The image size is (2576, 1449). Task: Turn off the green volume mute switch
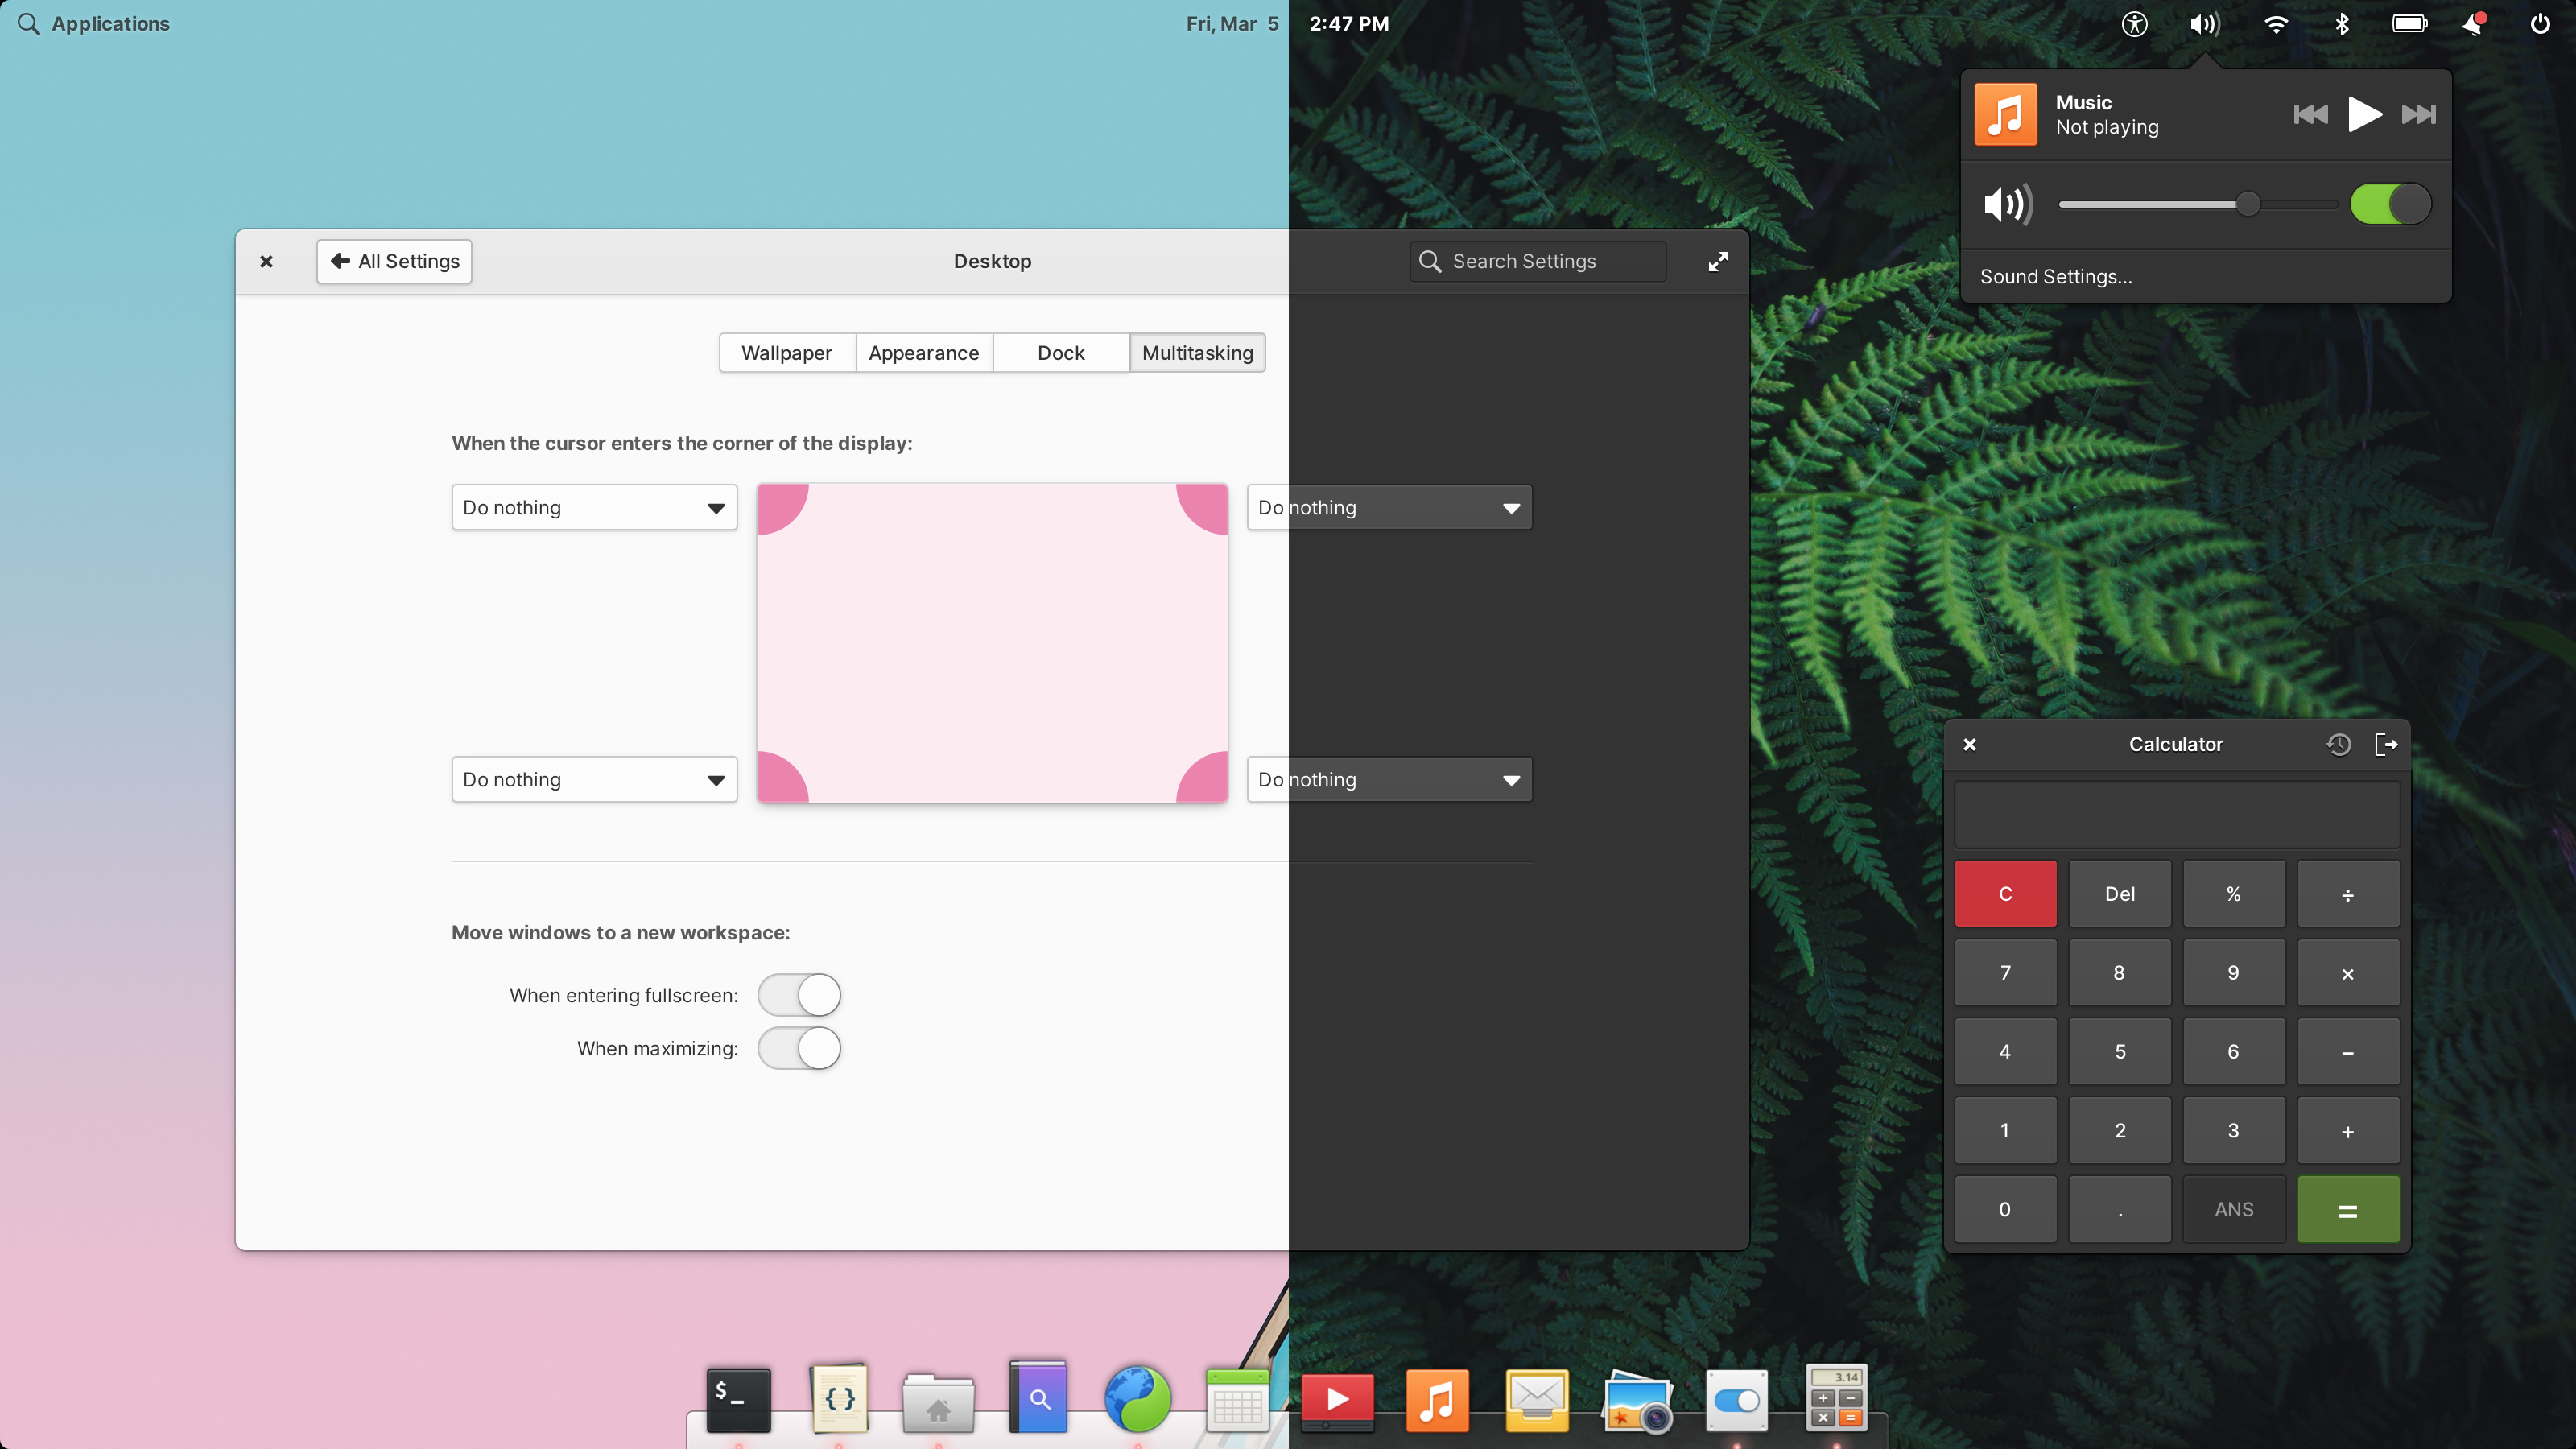(x=2390, y=204)
